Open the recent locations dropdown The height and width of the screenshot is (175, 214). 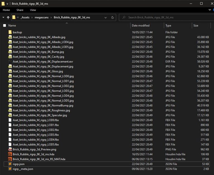click(3, 17)
